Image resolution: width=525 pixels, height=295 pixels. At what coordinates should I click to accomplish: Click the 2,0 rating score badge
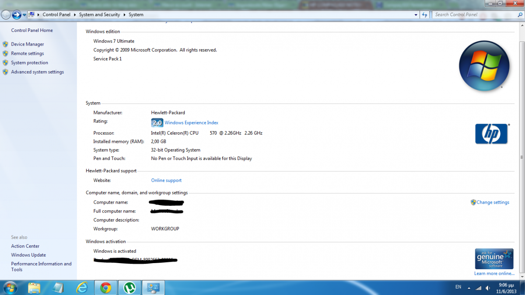157,123
